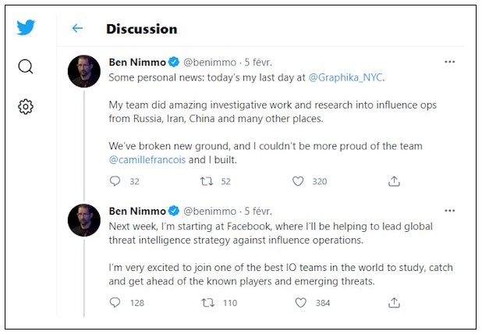
Task: Like the tweet with 384 likes
Action: coord(300,303)
